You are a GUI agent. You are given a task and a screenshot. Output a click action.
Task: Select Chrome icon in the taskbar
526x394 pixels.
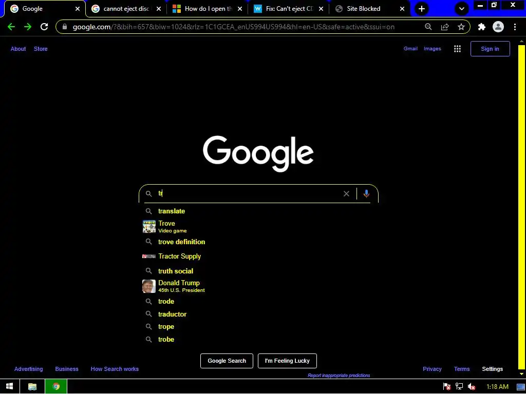click(x=56, y=387)
